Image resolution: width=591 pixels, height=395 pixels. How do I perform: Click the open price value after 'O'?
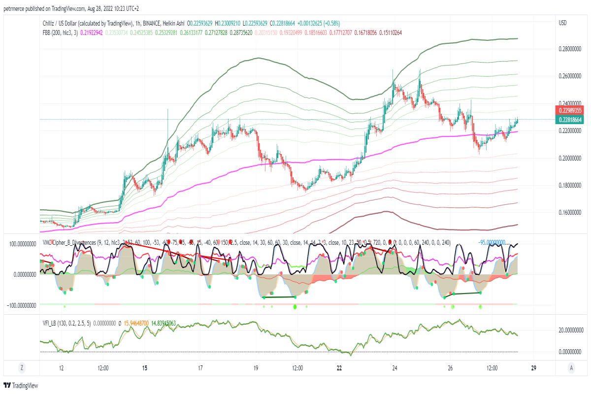201,23
